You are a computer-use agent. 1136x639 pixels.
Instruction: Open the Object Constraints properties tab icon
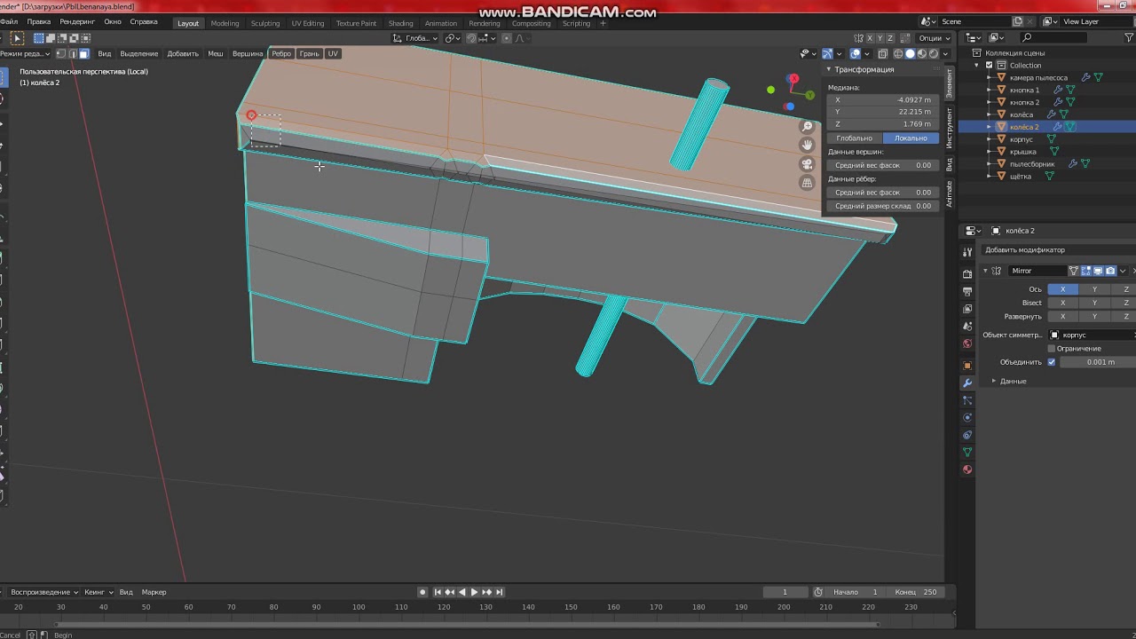pos(967,435)
